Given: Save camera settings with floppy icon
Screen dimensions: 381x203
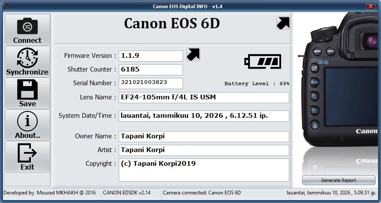Looking at the screenshot, I should (x=27, y=93).
